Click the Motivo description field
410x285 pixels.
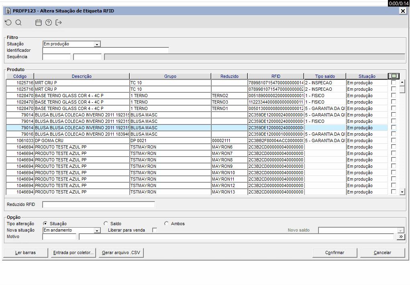click(237, 236)
